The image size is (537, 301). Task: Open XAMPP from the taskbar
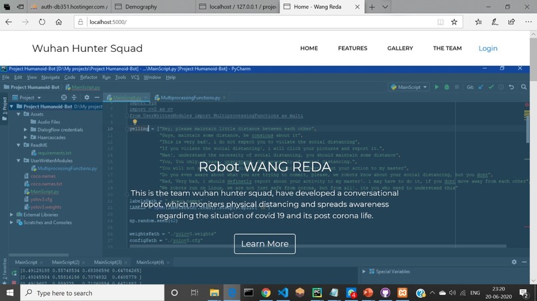pyautogui.click(x=402, y=293)
